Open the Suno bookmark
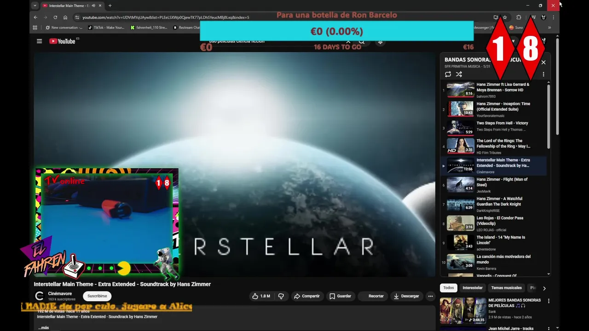The image size is (589, 331). click(x=516, y=28)
